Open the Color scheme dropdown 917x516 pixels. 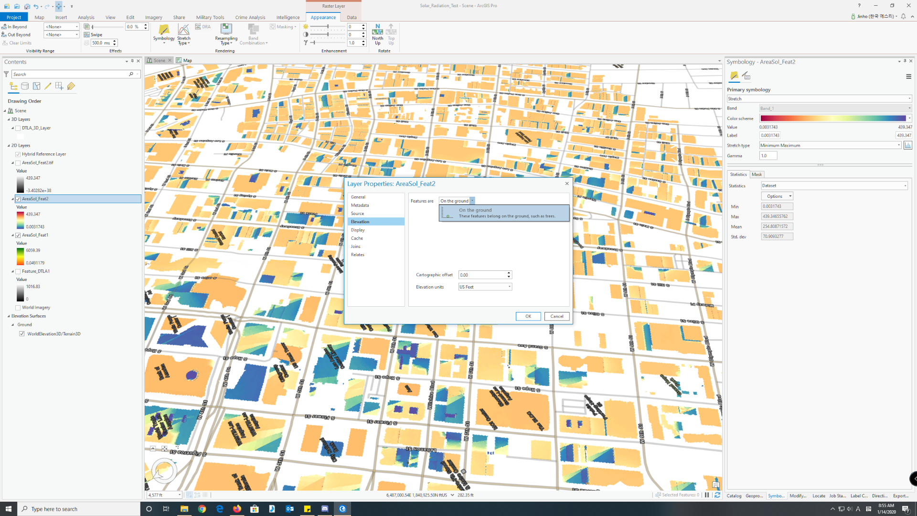tap(835, 118)
